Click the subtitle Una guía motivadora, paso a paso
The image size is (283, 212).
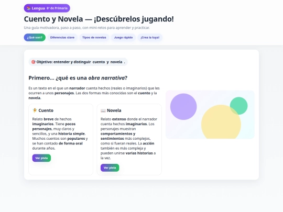tap(86, 28)
